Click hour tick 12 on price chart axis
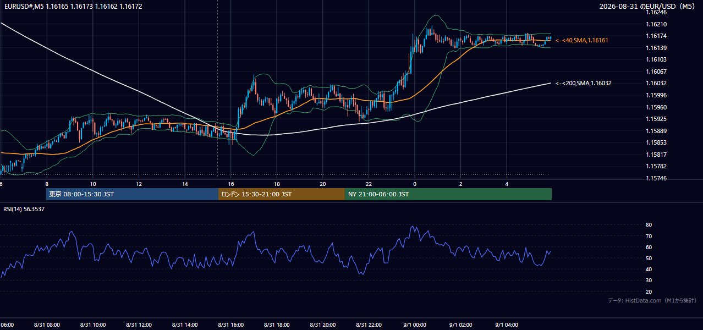The image size is (703, 330). (x=139, y=184)
